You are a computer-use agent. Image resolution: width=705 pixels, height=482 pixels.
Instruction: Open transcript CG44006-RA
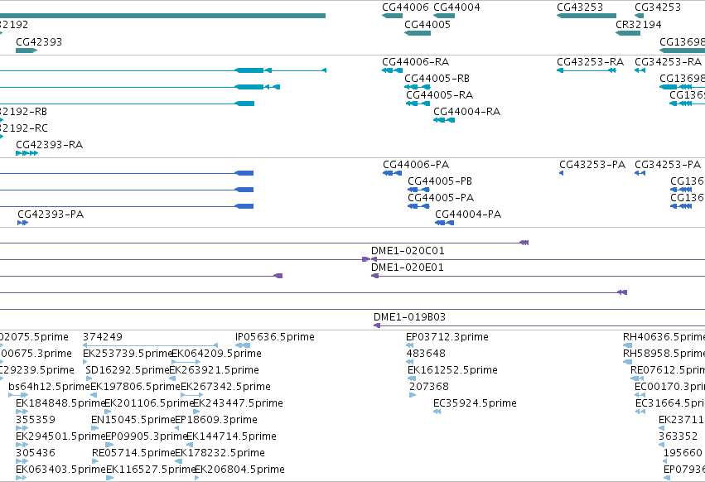[x=415, y=62]
